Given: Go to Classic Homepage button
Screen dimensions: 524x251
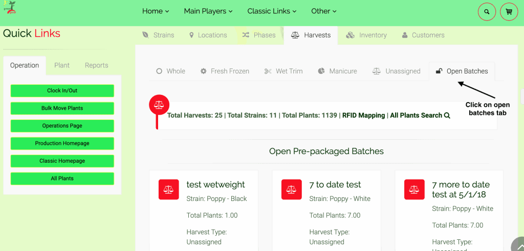Looking at the screenshot, I should pos(62,161).
